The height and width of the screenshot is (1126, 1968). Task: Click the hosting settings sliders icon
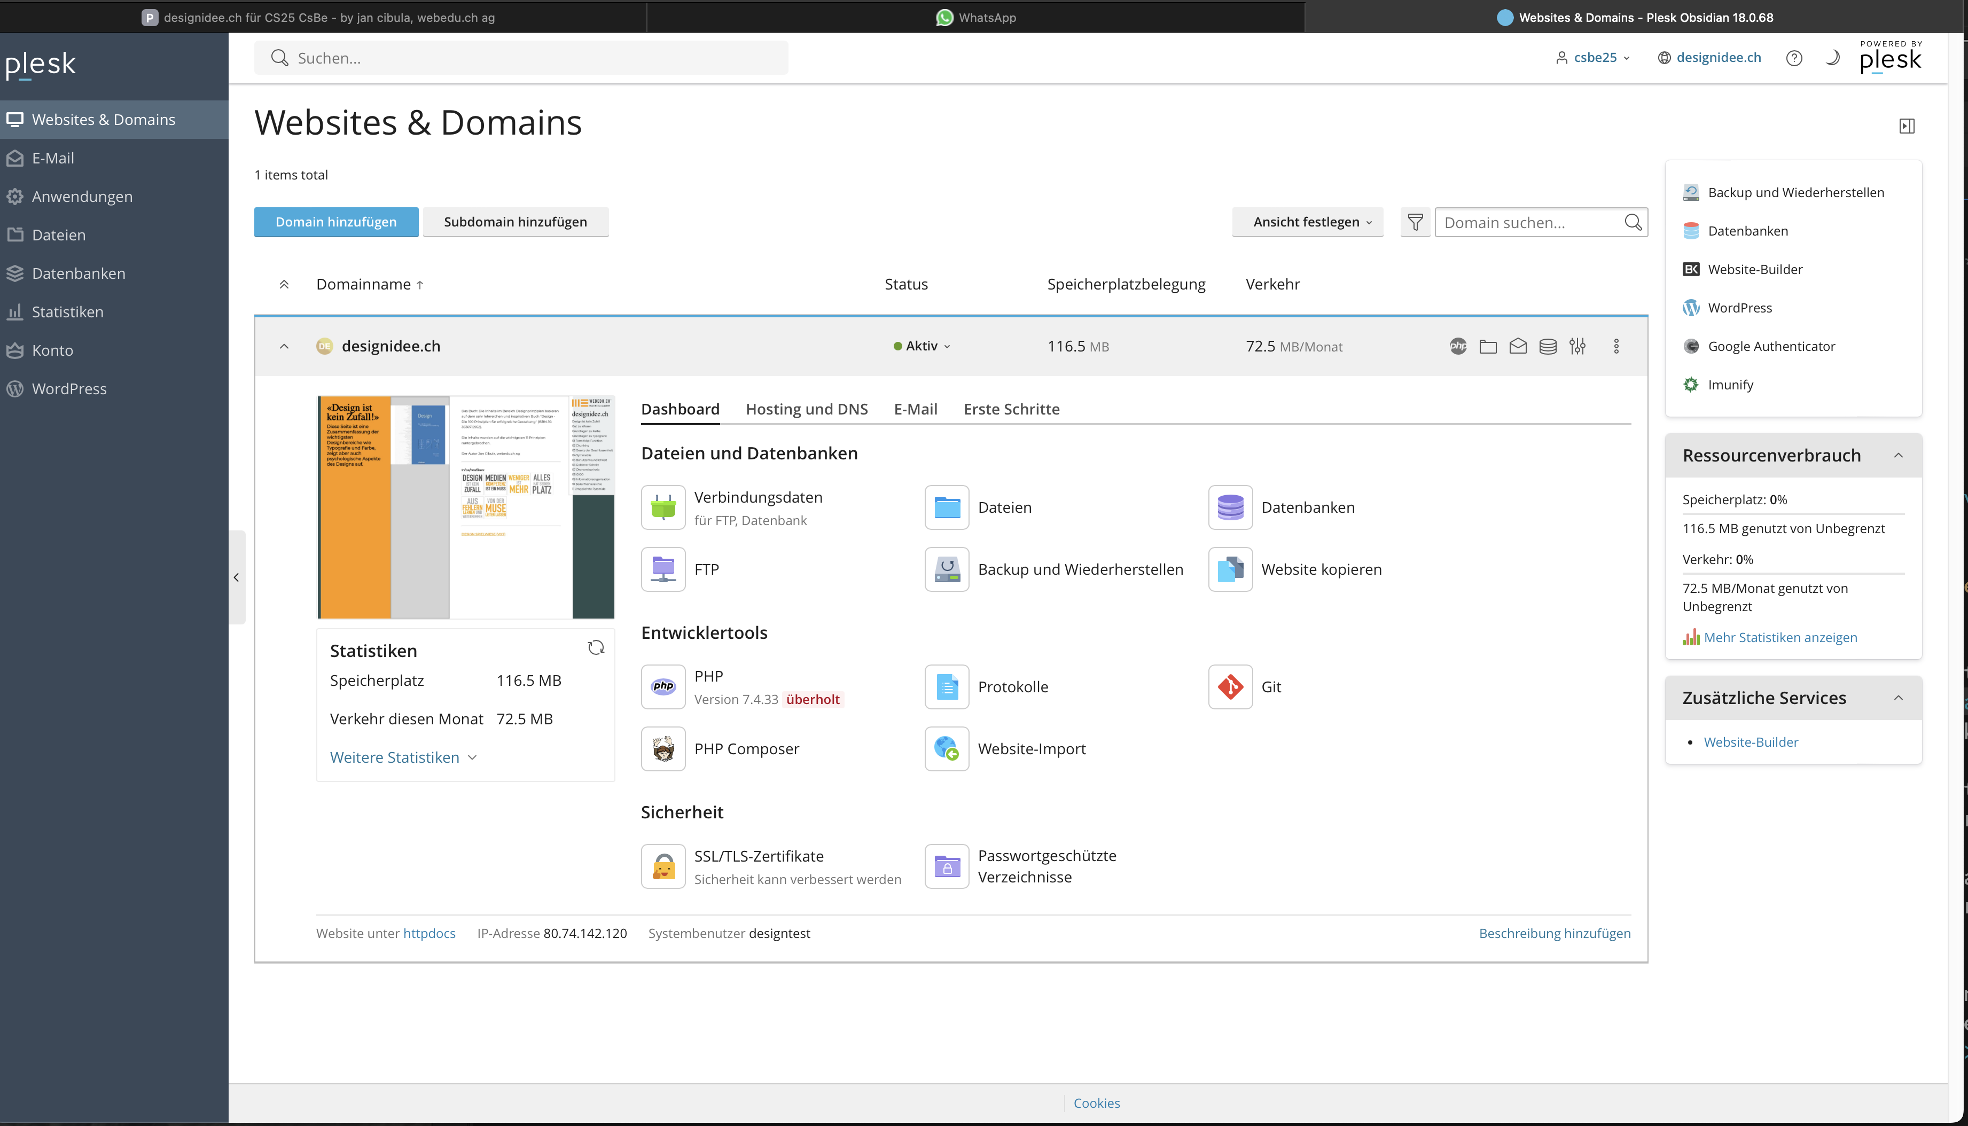pos(1577,347)
